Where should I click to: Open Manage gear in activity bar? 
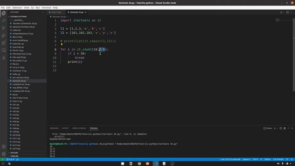click(4, 154)
